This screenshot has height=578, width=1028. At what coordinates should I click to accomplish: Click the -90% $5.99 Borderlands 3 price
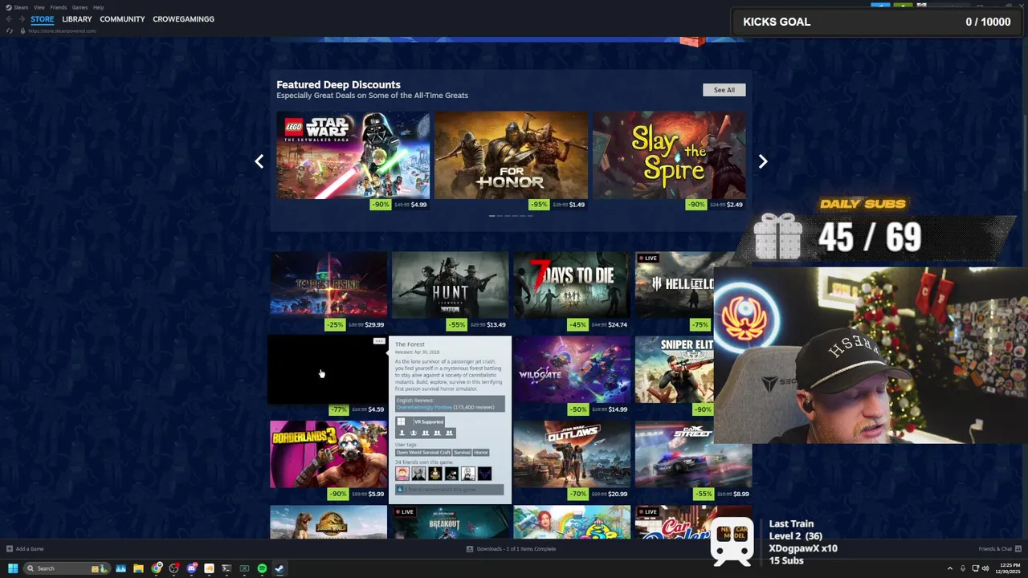click(x=356, y=494)
